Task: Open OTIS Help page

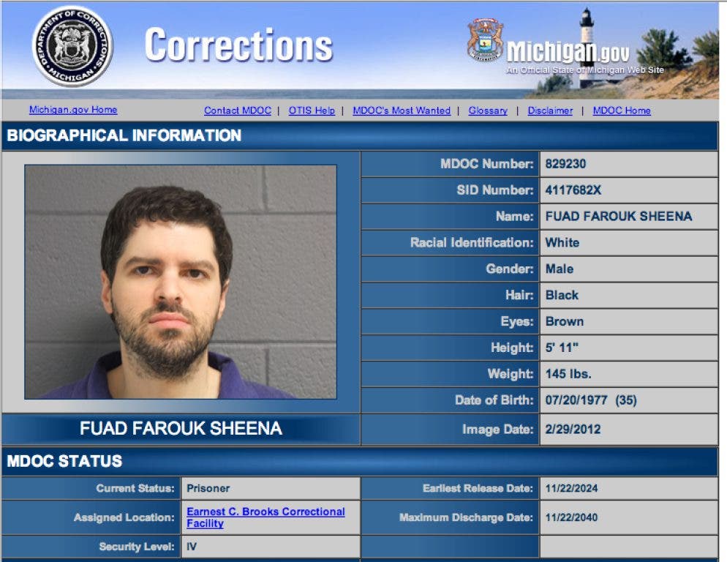Action: (x=312, y=110)
